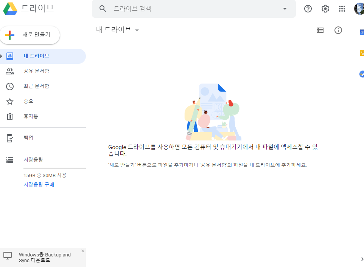
Task: Switch to list view layout icon
Action: tap(320, 30)
